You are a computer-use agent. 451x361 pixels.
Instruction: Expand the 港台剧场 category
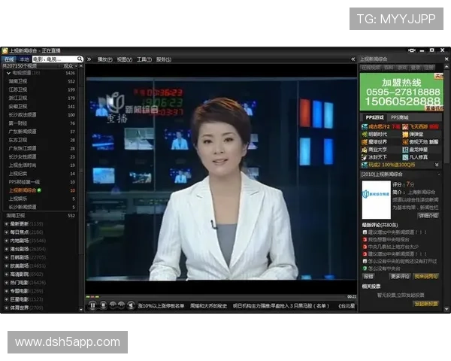click(x=6, y=249)
